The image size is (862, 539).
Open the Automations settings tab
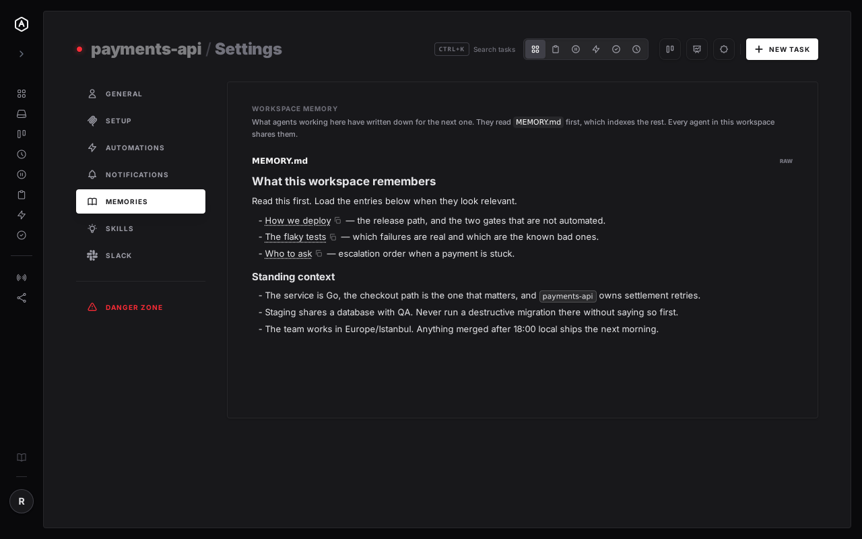pyautogui.click(x=141, y=148)
